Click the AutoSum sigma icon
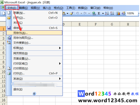This screenshot has height=105, width=140. point(99,13)
